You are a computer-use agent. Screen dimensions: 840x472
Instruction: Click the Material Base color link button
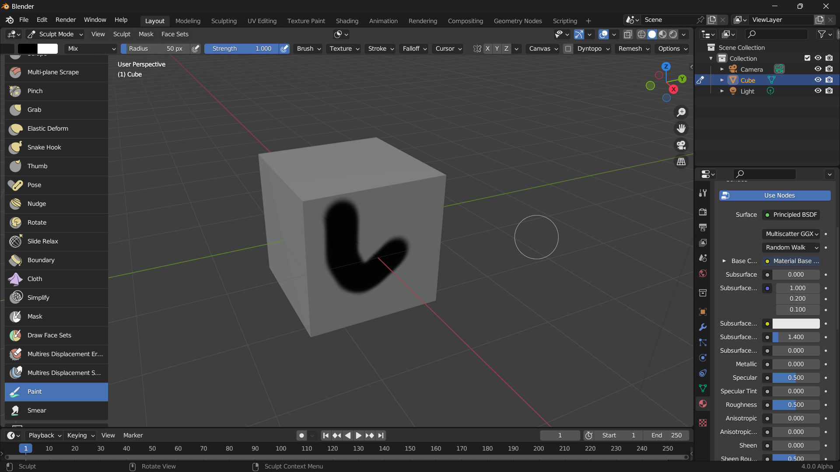tap(791, 261)
